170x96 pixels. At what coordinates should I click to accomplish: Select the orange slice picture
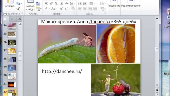point(116,44)
